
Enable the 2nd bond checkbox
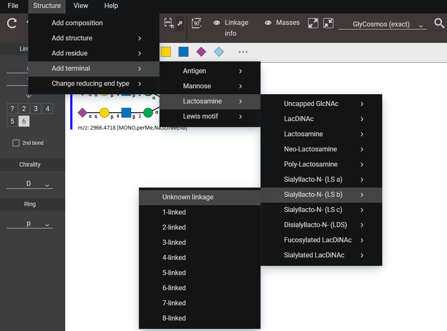click(x=16, y=143)
